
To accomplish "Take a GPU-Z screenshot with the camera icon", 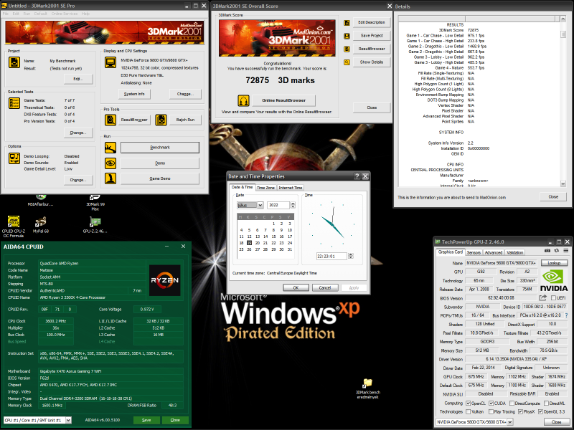I will coord(547,251).
